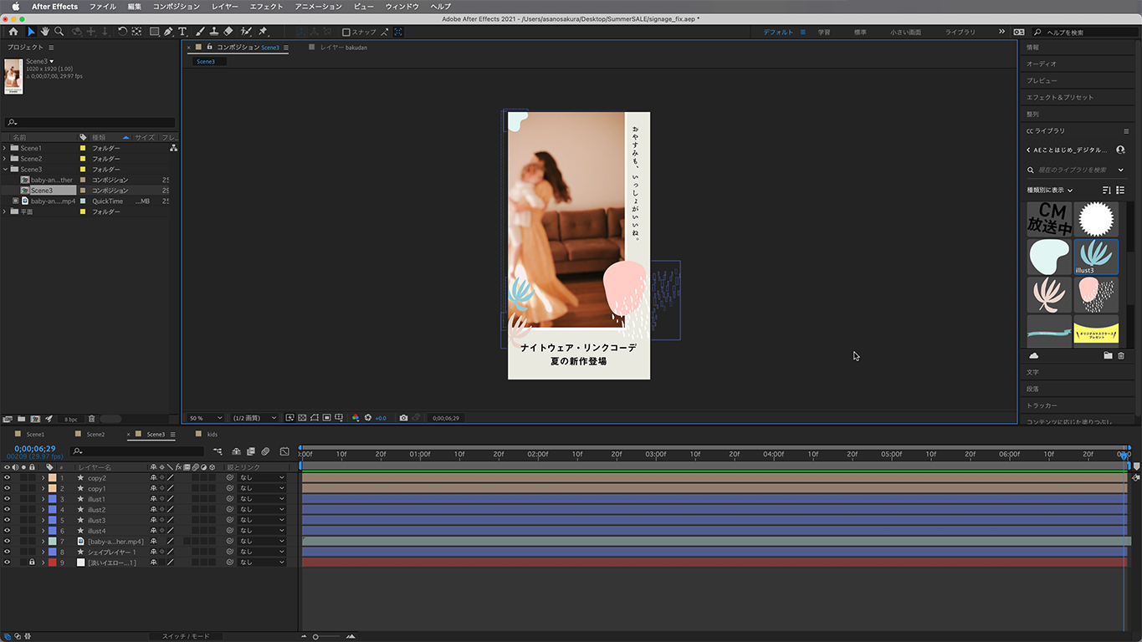Enable motion blur for timeline layers
The image size is (1142, 642).
pos(265,451)
